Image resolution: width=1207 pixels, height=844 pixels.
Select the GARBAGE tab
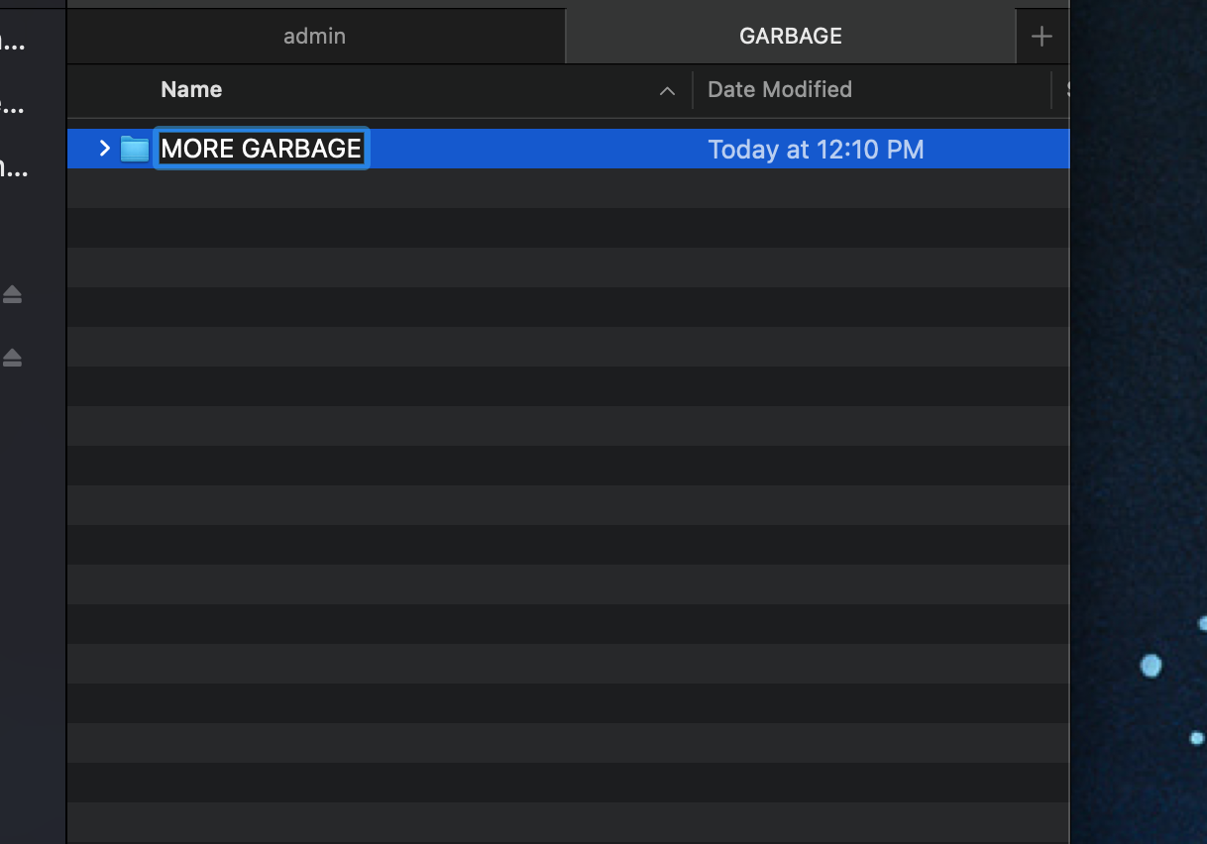tap(790, 37)
